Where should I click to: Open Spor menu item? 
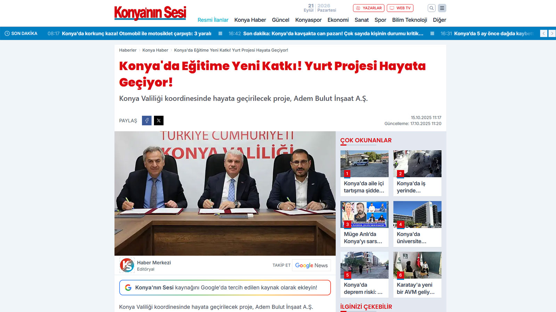click(x=380, y=20)
